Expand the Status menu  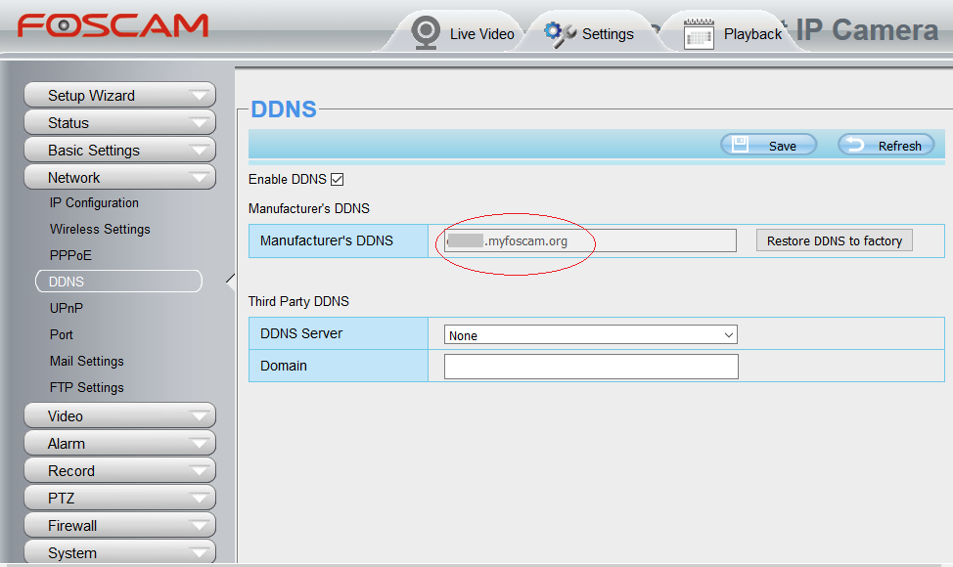tap(119, 122)
